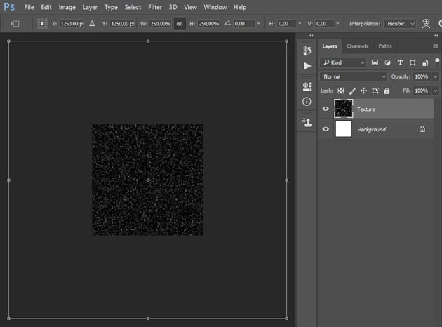Viewport: 442px width, 327px height.
Task: Open the Normal blend mode dropdown
Action: click(353, 76)
